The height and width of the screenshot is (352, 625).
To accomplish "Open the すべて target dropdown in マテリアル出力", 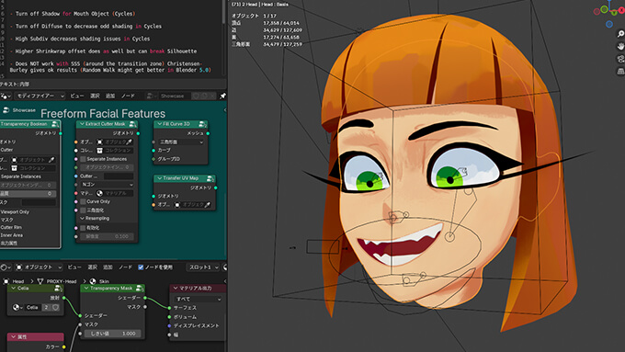I will [x=198, y=299].
